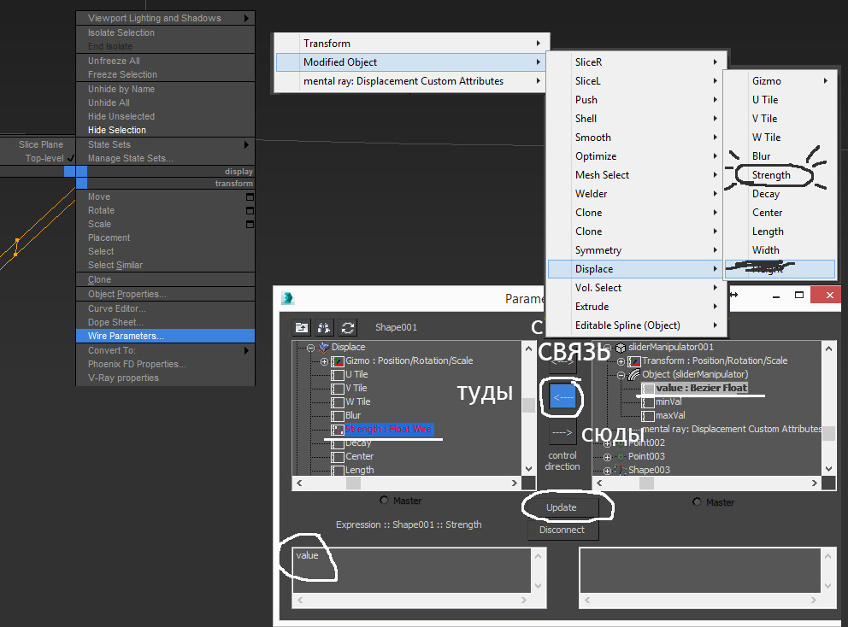Toggle right-to-left control direction arrow button
848x627 pixels.
click(x=563, y=398)
